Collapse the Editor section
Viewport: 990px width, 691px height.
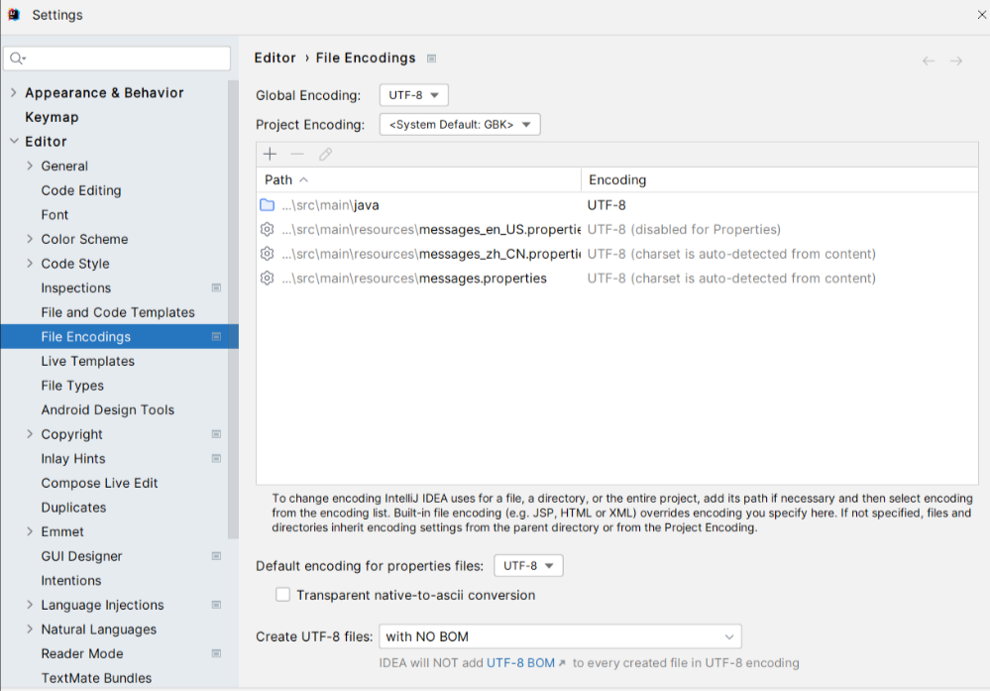(x=14, y=142)
